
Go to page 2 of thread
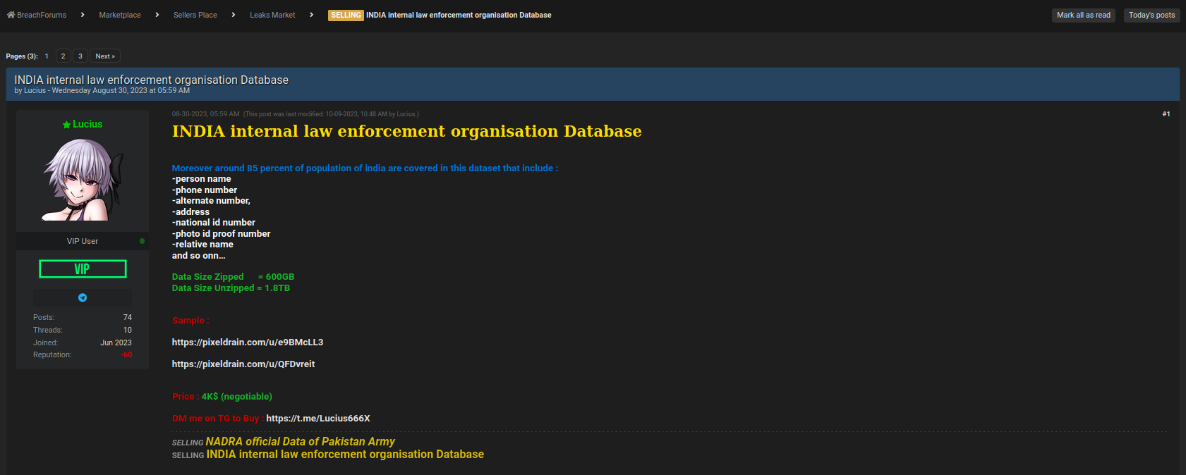[x=63, y=56]
